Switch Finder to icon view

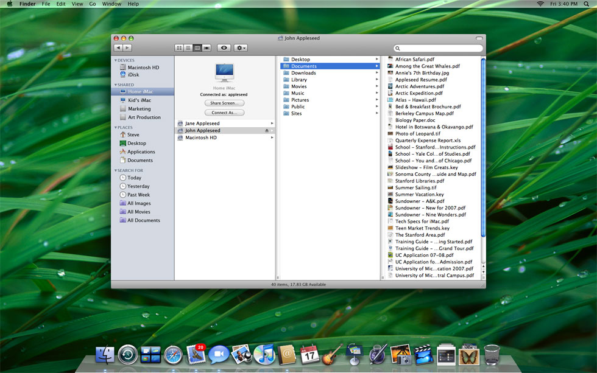tap(179, 48)
